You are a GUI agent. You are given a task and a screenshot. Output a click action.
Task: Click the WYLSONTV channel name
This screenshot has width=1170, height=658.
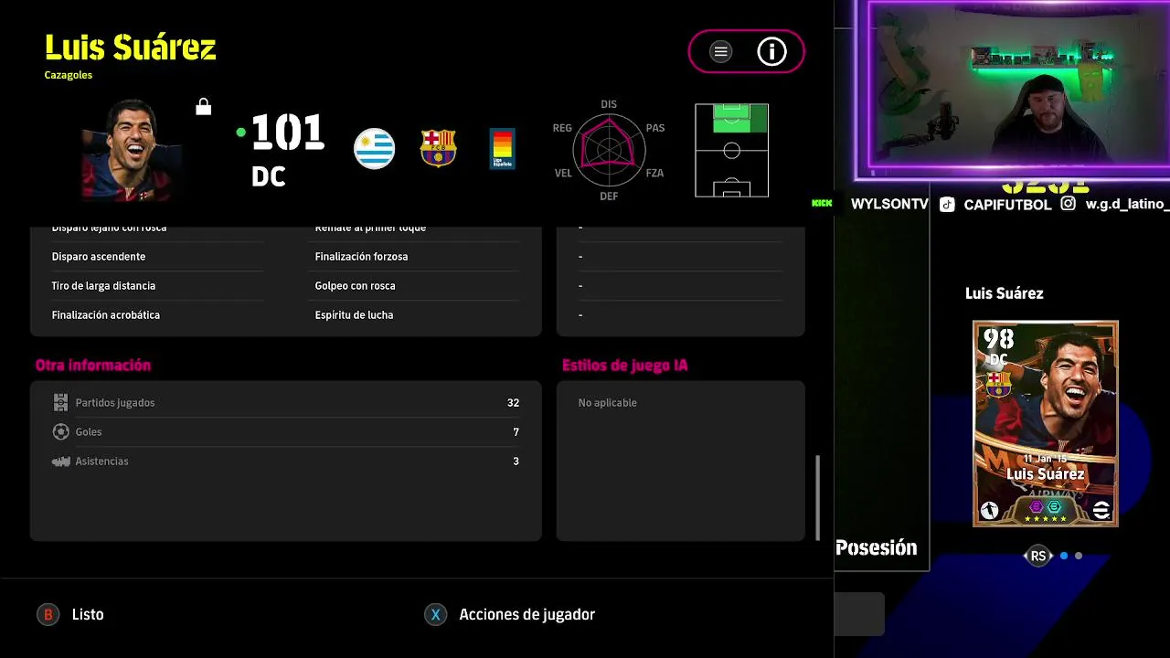tap(889, 204)
